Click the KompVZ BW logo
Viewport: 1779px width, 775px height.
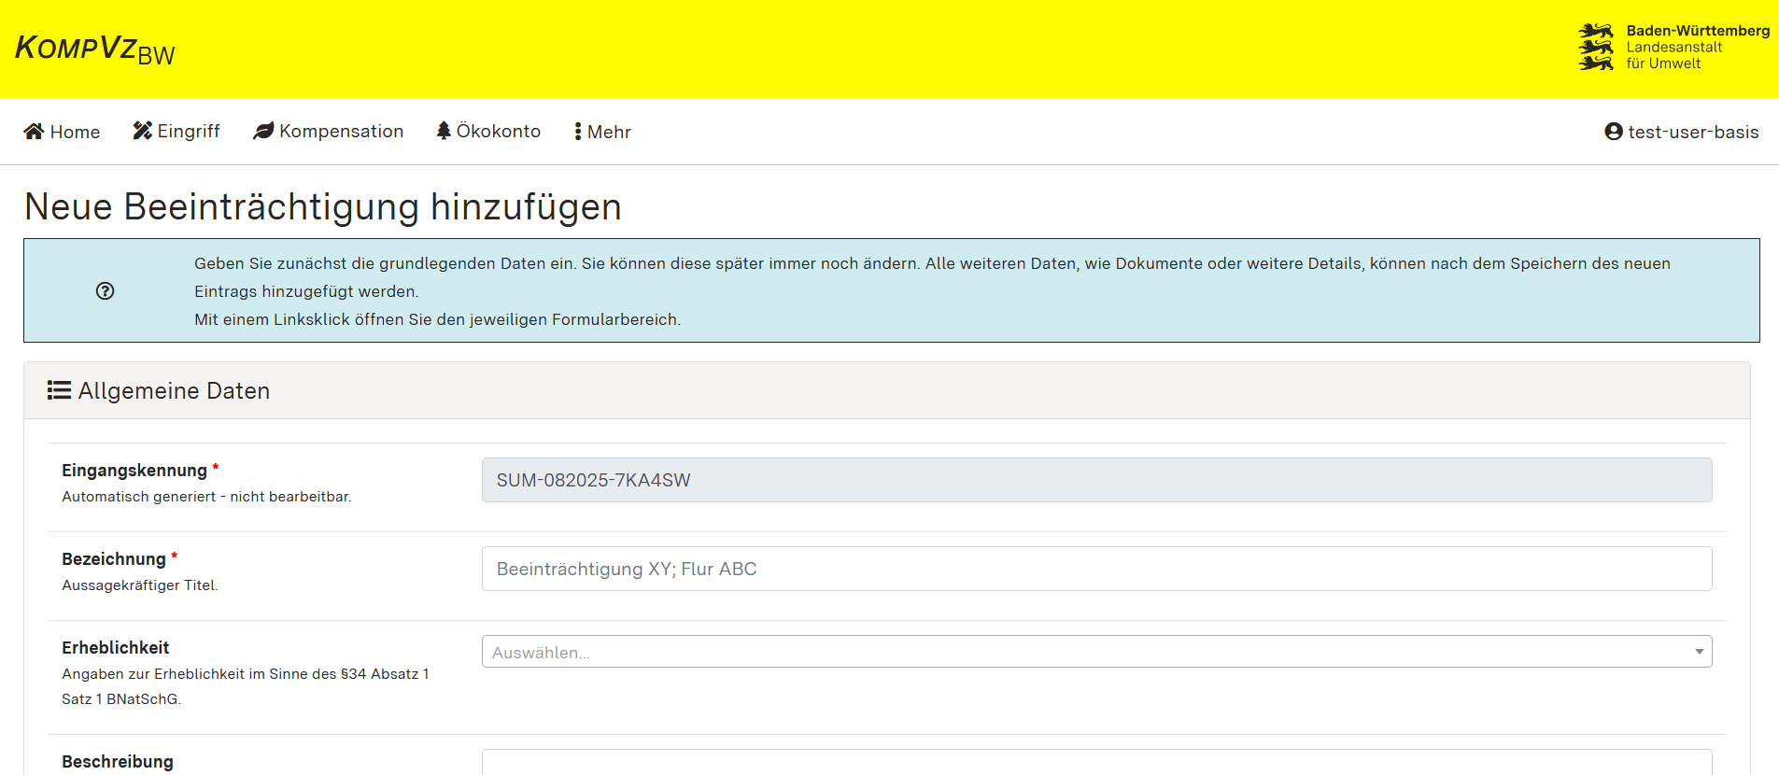(x=95, y=49)
